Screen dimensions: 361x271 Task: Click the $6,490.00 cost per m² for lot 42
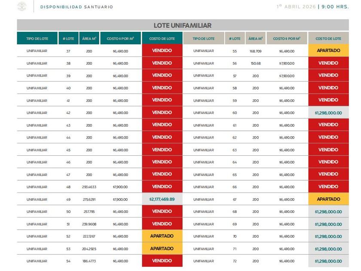click(120, 113)
